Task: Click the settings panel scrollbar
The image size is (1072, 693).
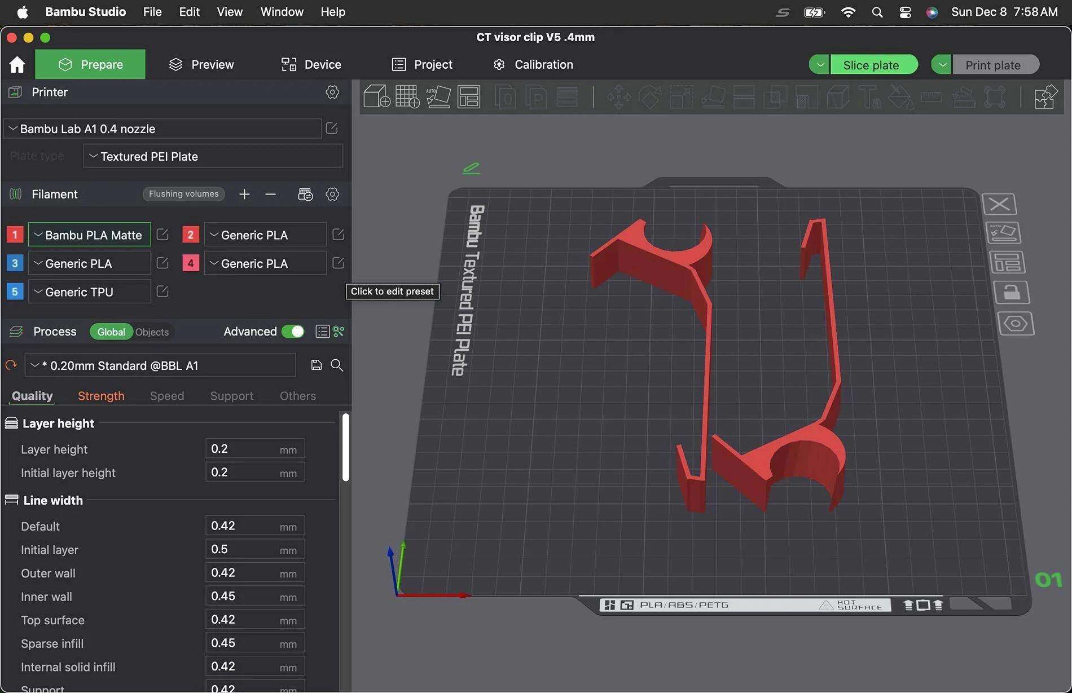Action: tap(346, 448)
